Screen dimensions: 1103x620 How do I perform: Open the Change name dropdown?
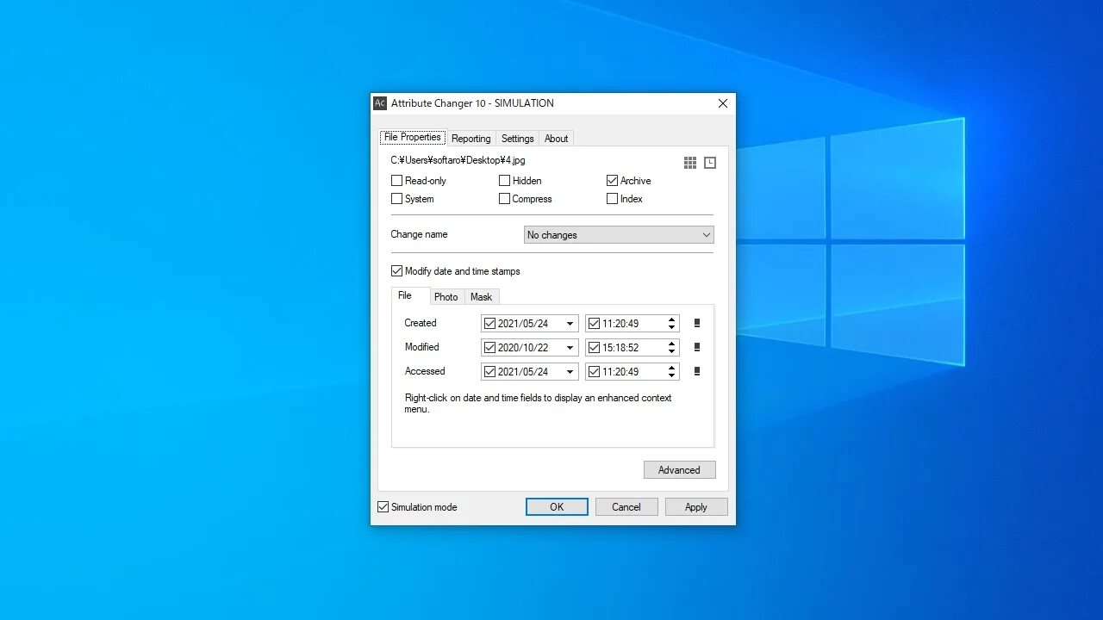point(619,235)
